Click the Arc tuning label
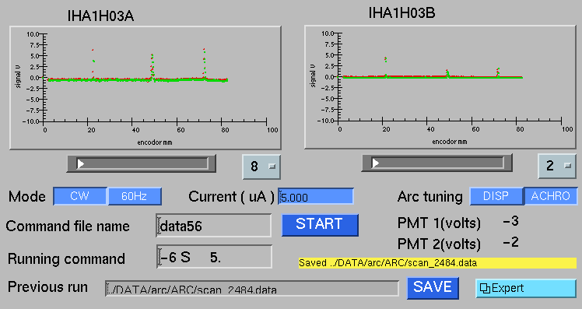This screenshot has width=582, height=309. tap(430, 196)
